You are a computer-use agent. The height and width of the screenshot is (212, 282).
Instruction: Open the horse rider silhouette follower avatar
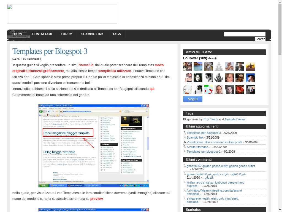(x=250, y=66)
